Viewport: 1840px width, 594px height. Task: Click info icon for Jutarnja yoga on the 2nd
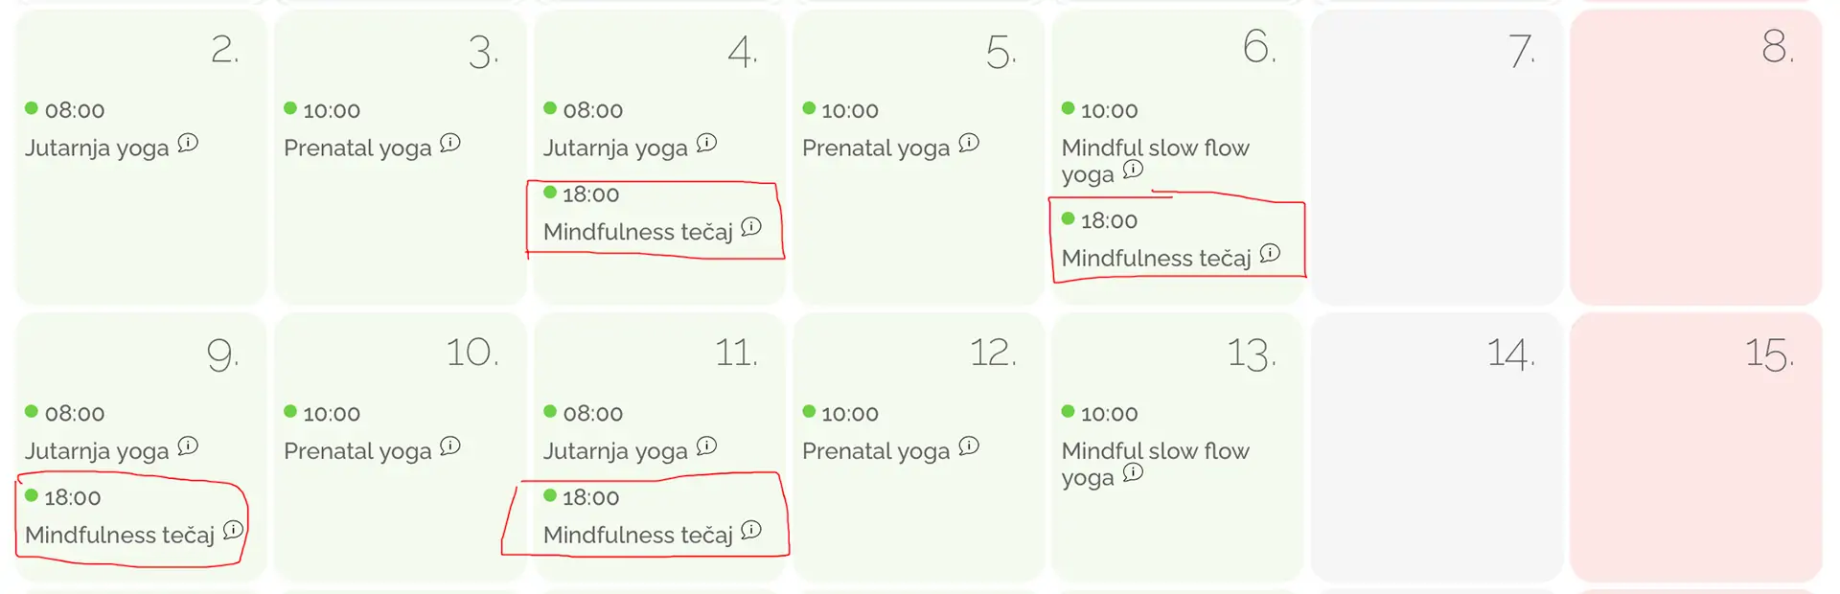(188, 143)
